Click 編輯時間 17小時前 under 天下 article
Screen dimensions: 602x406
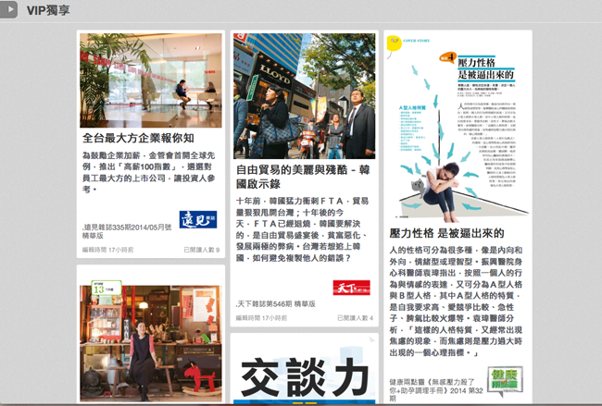click(261, 318)
